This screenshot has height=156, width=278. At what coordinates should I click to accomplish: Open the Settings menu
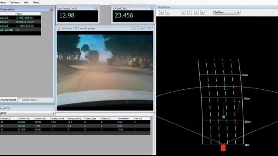[15, 2]
